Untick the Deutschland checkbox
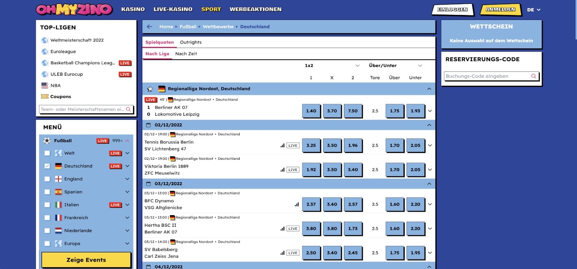577x269 pixels. [47, 166]
